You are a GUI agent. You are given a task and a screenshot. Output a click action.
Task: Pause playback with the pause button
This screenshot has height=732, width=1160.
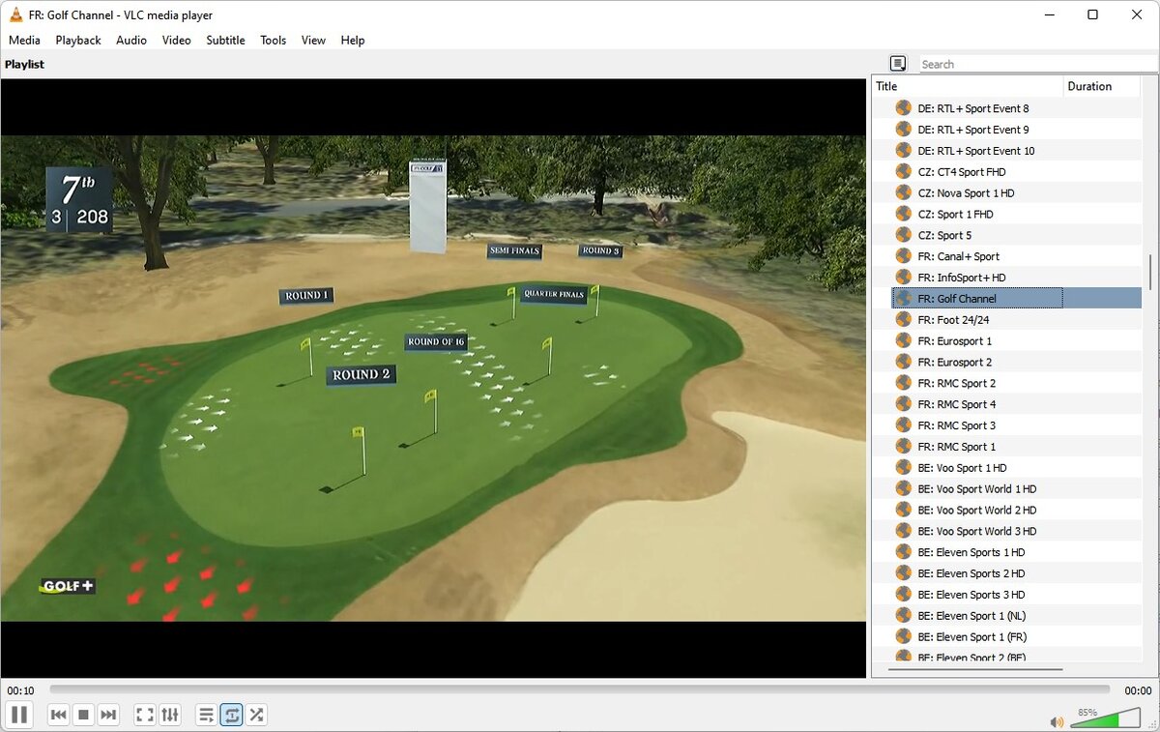click(x=19, y=715)
